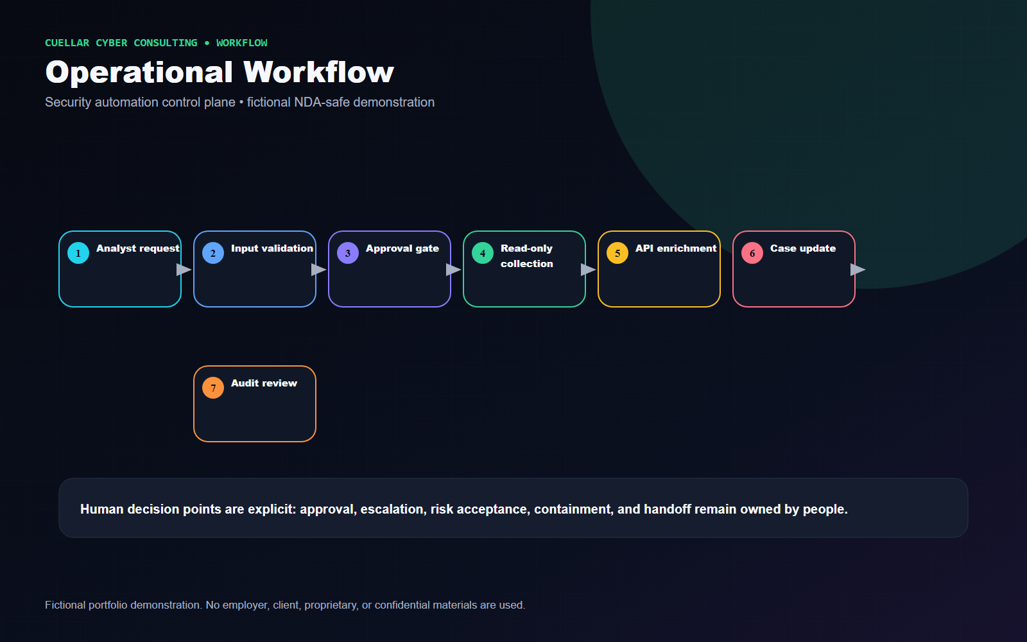The image size is (1027, 642).
Task: Click the cyan step 1 number badge
Action: [78, 253]
